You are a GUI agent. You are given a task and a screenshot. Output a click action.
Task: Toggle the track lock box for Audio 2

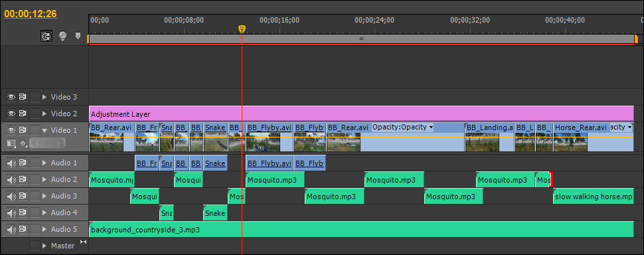point(35,179)
